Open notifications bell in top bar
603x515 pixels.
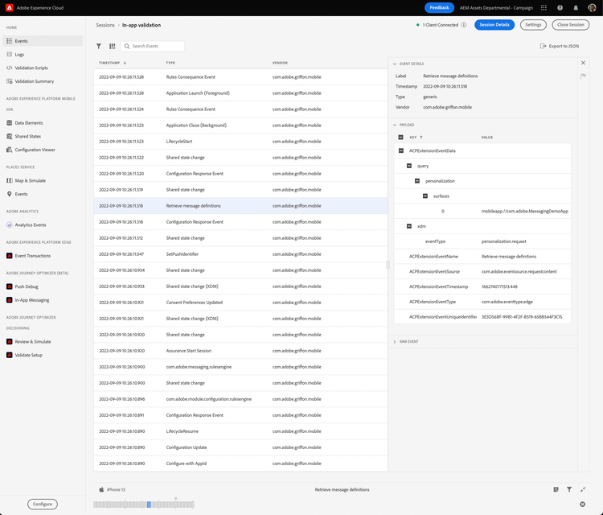[x=576, y=8]
